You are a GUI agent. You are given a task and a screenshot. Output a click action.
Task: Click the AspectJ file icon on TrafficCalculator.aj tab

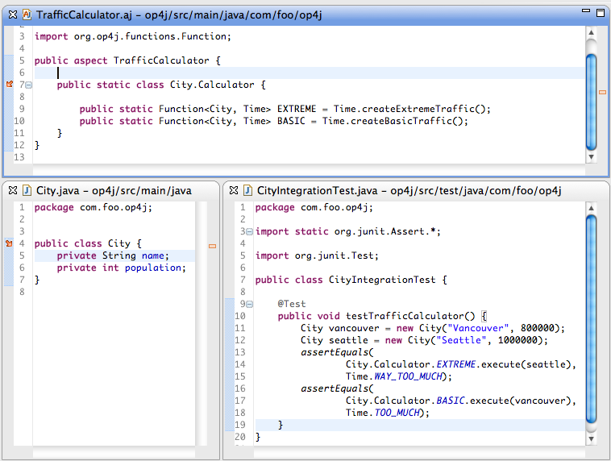click(x=27, y=14)
